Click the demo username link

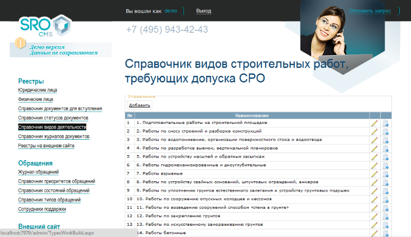pos(171,11)
